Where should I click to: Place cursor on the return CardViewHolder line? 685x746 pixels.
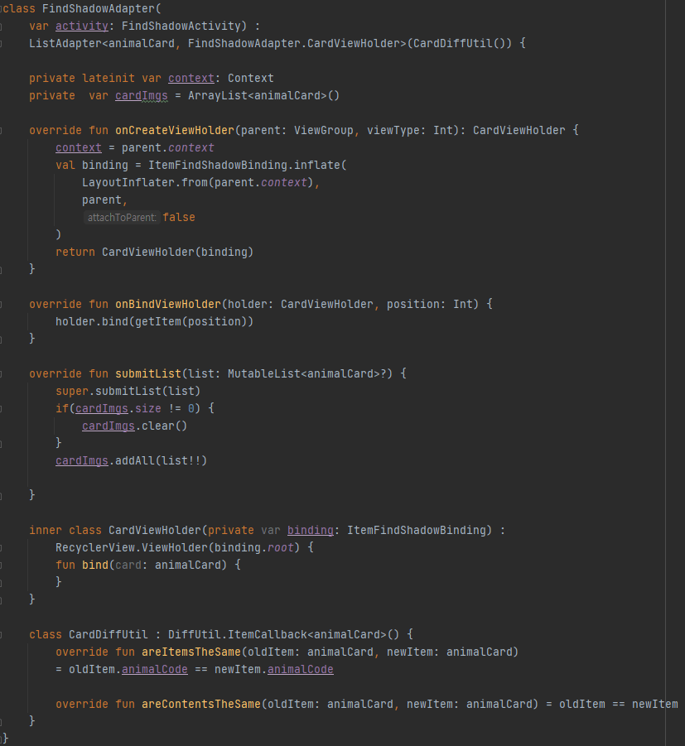(x=154, y=252)
